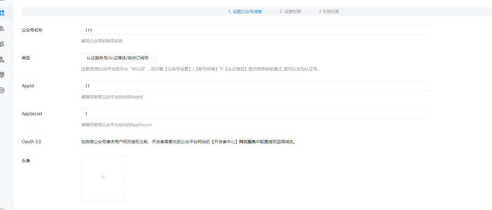This screenshot has height=210, width=492.
Task: Click the AppSecret field label
Action: [32, 114]
